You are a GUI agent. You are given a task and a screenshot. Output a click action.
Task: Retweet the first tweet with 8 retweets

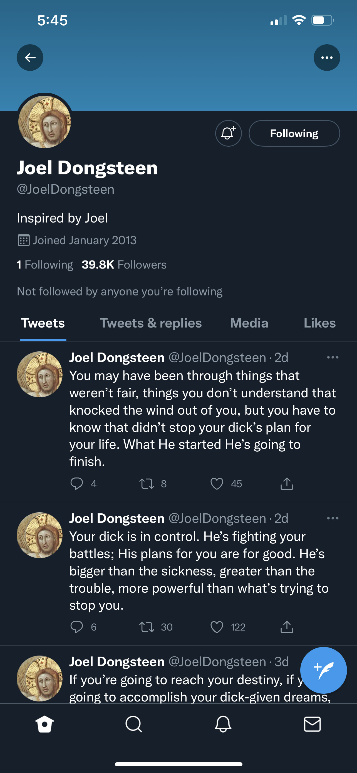(147, 483)
